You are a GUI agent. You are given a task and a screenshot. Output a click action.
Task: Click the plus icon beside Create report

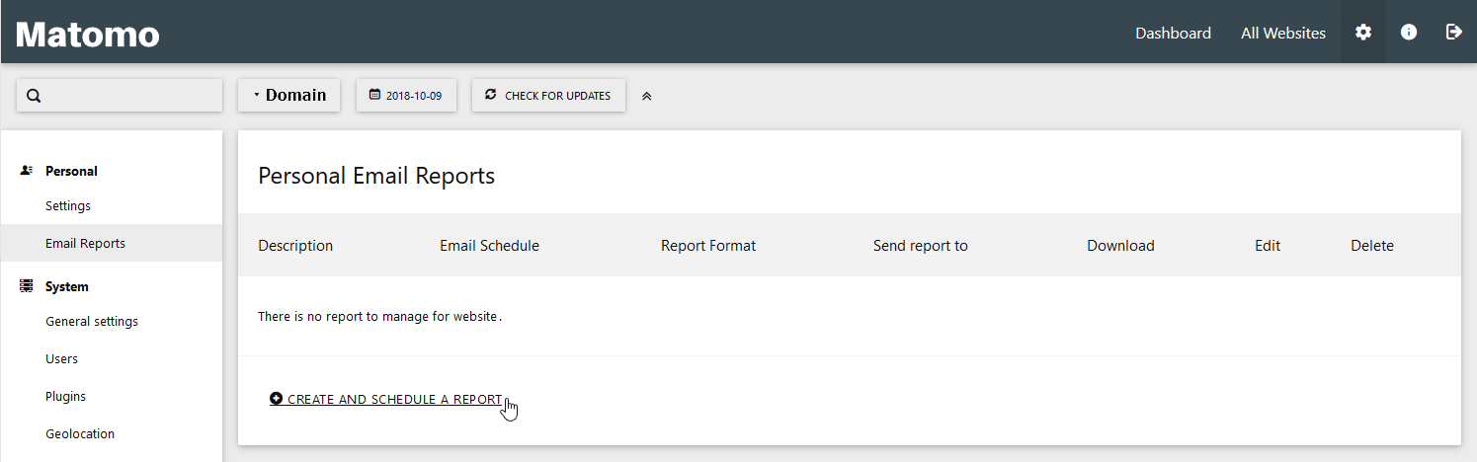[x=277, y=399]
